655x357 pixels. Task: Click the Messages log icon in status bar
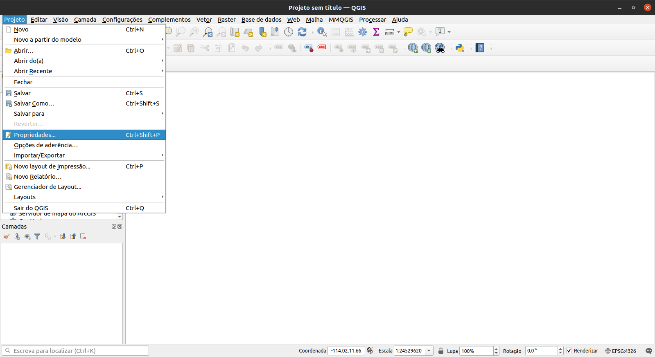pos(649,351)
